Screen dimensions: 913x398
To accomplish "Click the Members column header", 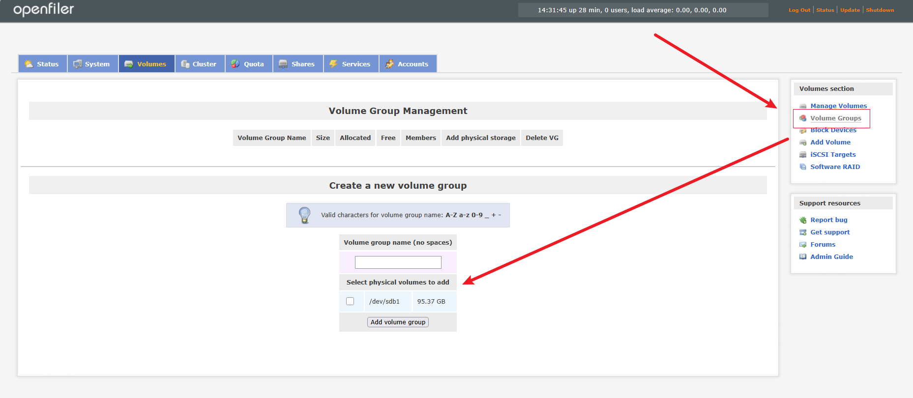I will [421, 138].
